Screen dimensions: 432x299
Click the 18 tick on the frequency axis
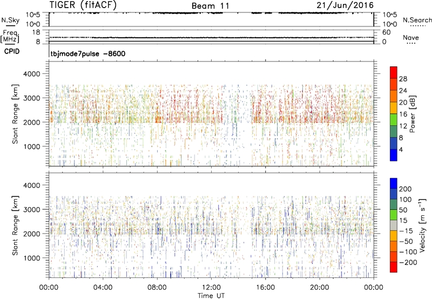pyautogui.click(x=36, y=32)
